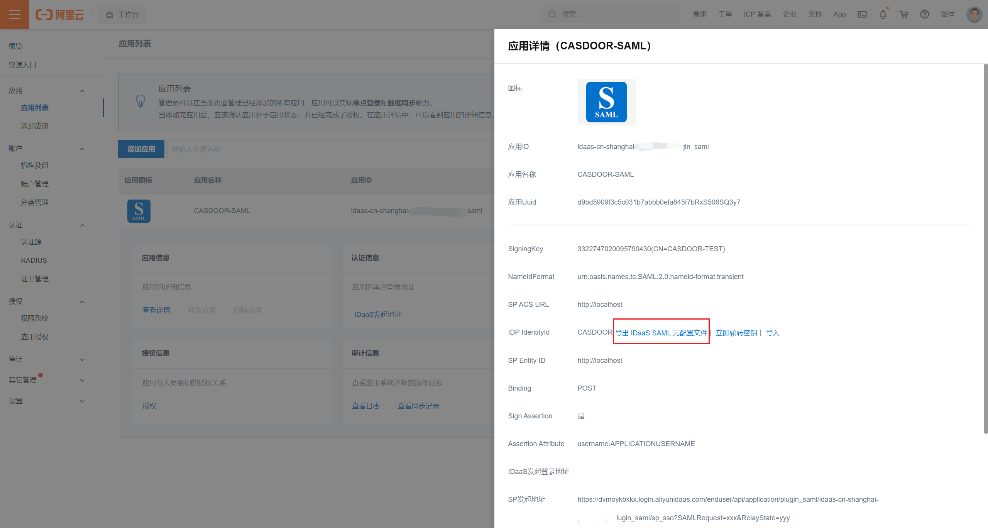The height and width of the screenshot is (528, 988).
Task: Click 导出 IDaaS SAML 元配置文件 link
Action: click(x=661, y=333)
